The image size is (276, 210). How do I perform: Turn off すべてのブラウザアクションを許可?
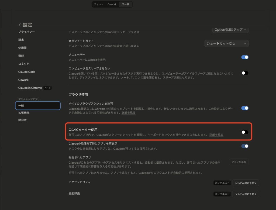[x=245, y=108]
